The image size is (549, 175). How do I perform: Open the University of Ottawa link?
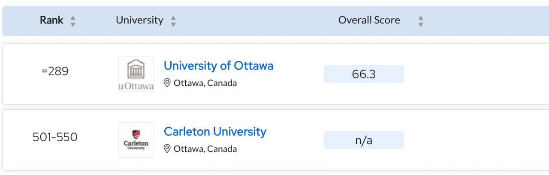click(x=218, y=66)
